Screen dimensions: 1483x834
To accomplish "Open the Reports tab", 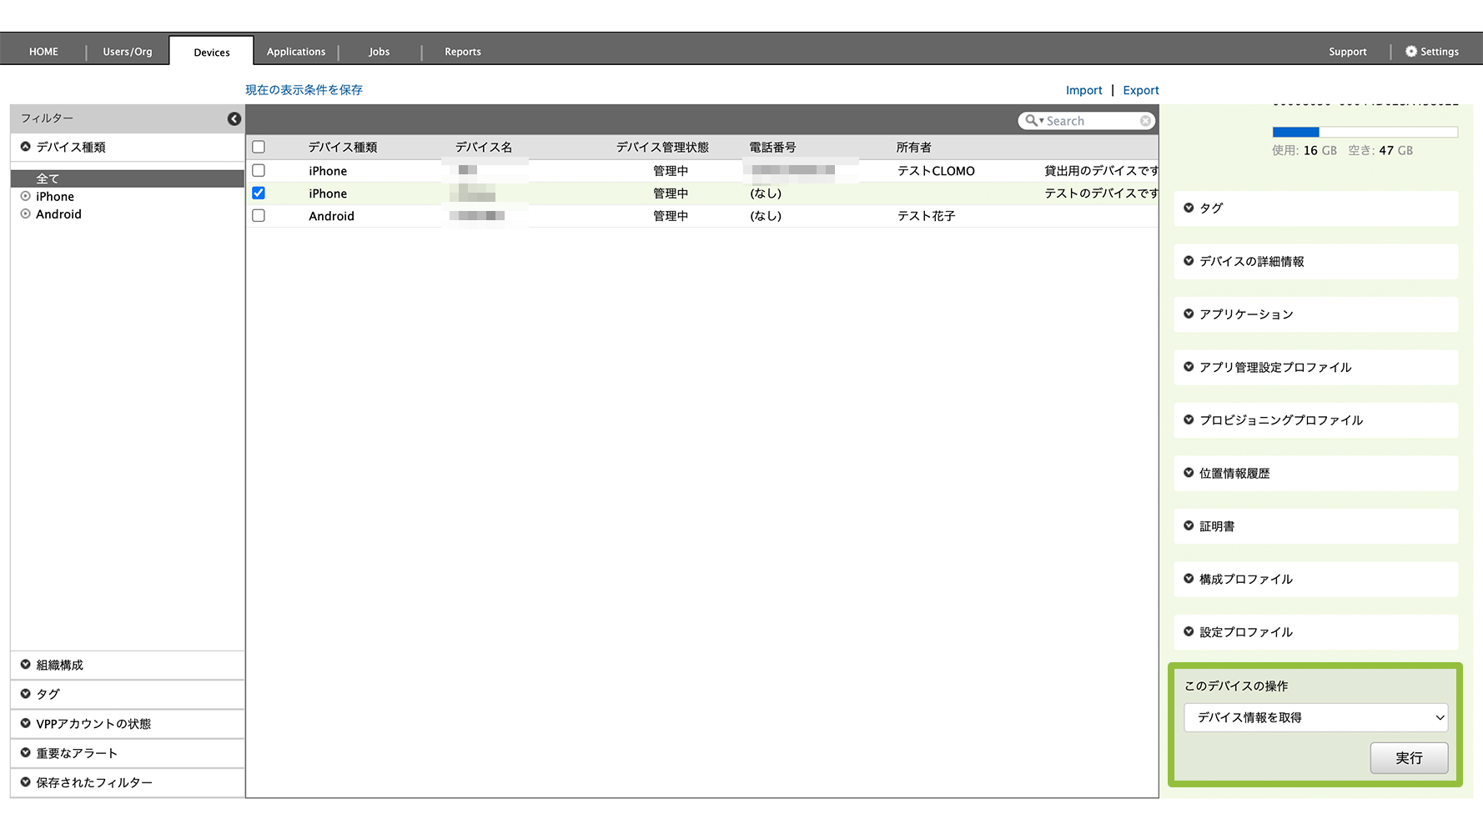I will tap(462, 52).
